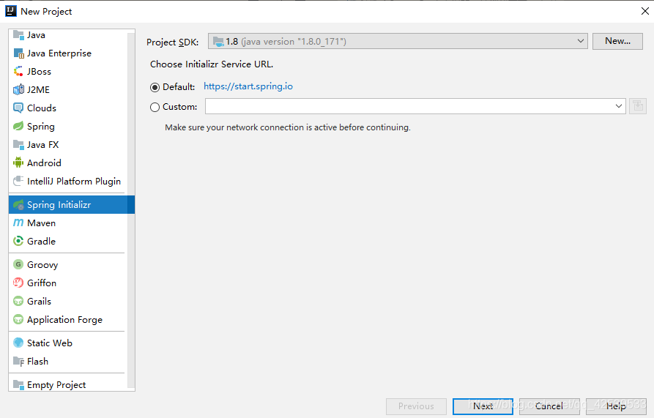Click the 'Application Forge' list entry
Viewport: 654px width, 418px height.
[67, 320]
